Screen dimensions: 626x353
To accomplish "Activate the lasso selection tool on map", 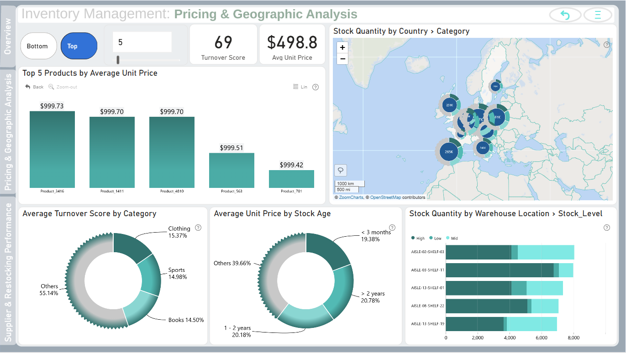I will point(341,170).
